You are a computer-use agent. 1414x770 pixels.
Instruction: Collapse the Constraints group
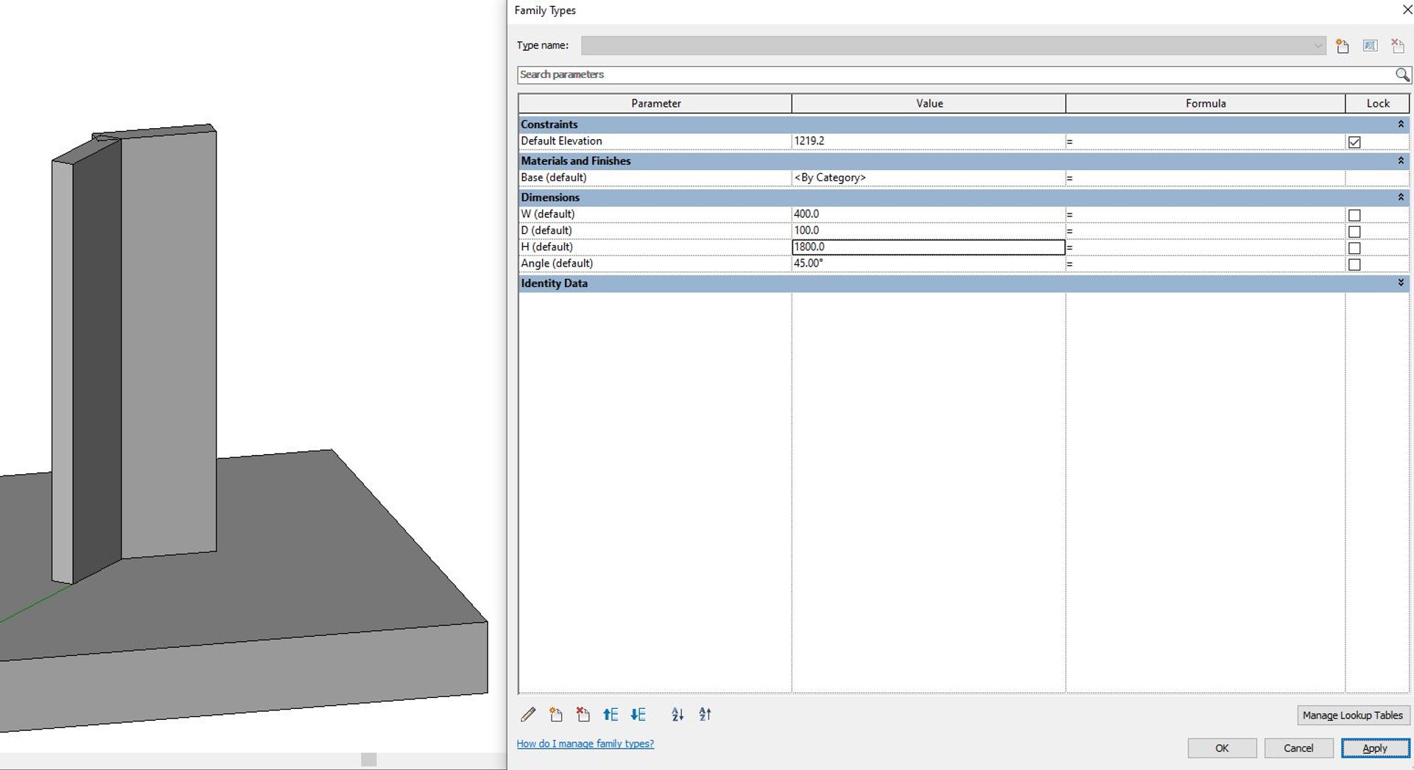pos(1401,124)
